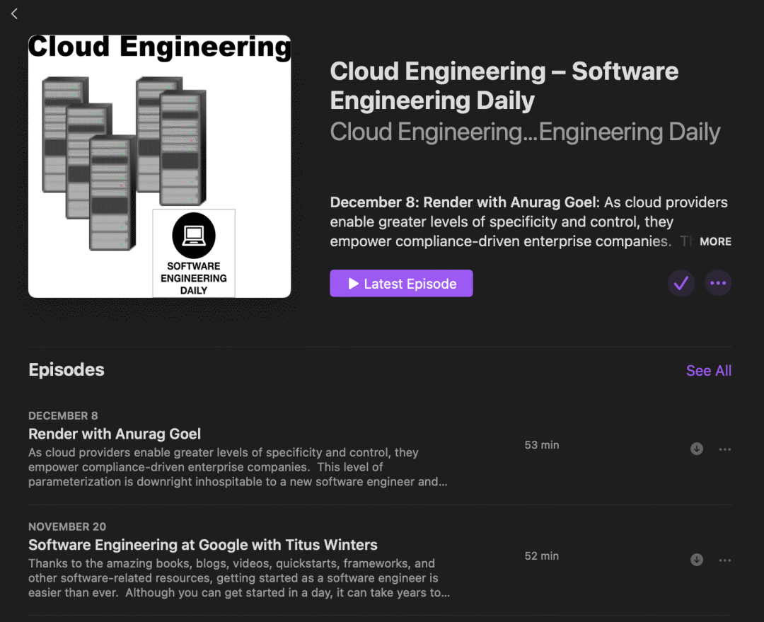The height and width of the screenshot is (622, 764).
Task: Click the DECEMBER 8 date label
Action: pos(63,416)
